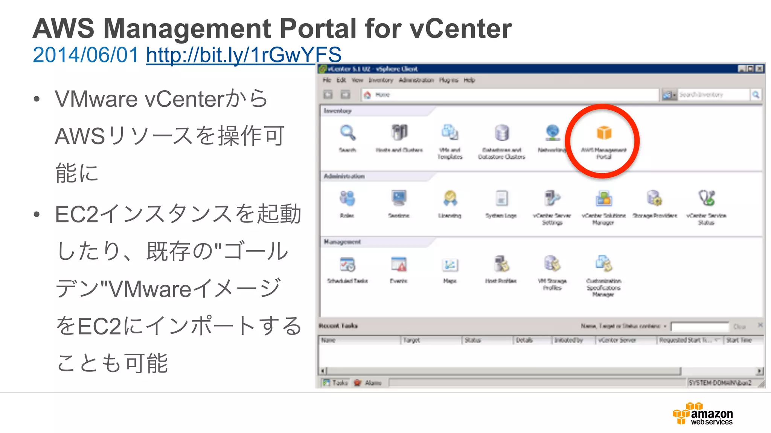
Task: Open the Edit menu
Action: 341,80
